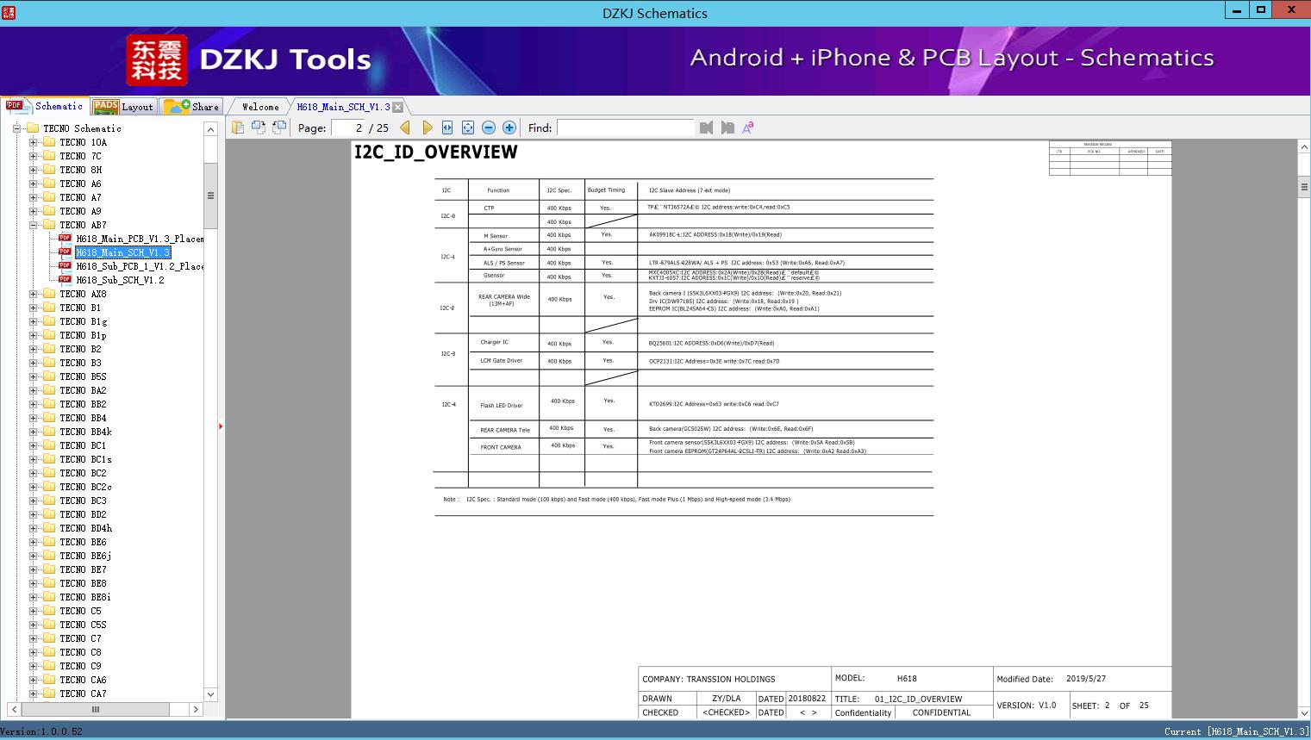Viewport: 1311px width, 740px height.
Task: Click the red panel collapse arrow on splitter
Action: pos(221,426)
